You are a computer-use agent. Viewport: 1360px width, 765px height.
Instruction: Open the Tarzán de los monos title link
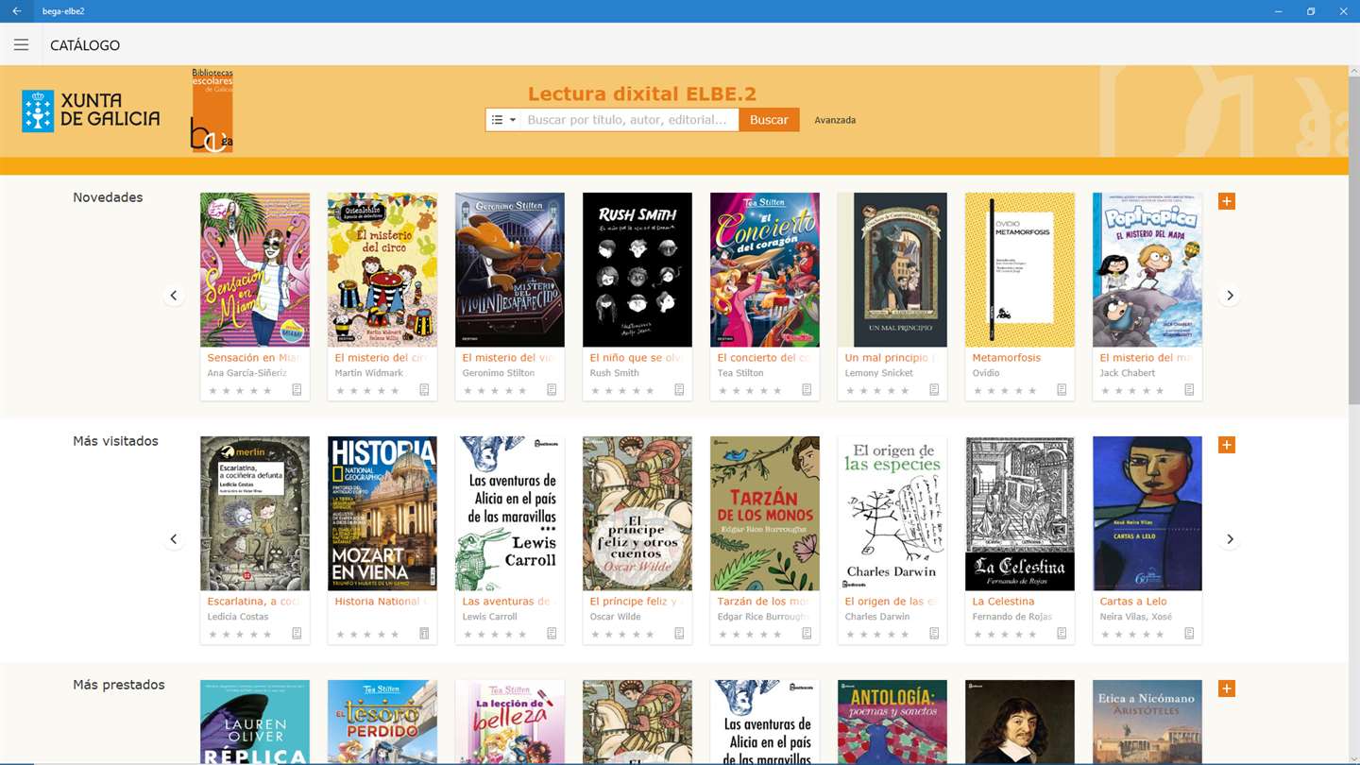coord(763,602)
